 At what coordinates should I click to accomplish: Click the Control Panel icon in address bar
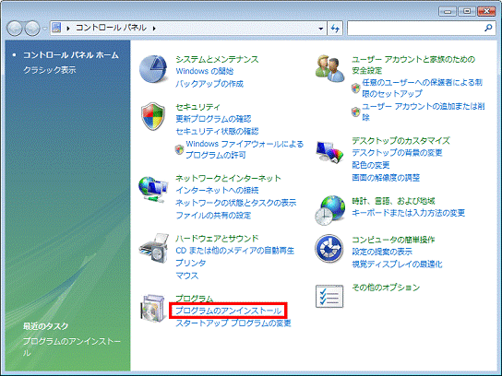tap(56, 28)
